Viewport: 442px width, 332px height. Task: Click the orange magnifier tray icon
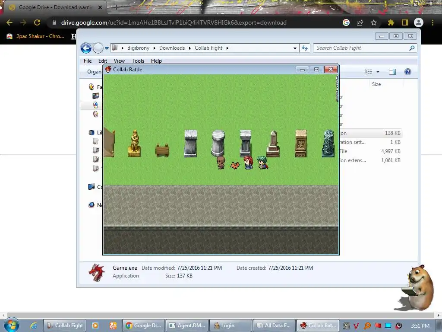click(x=367, y=326)
